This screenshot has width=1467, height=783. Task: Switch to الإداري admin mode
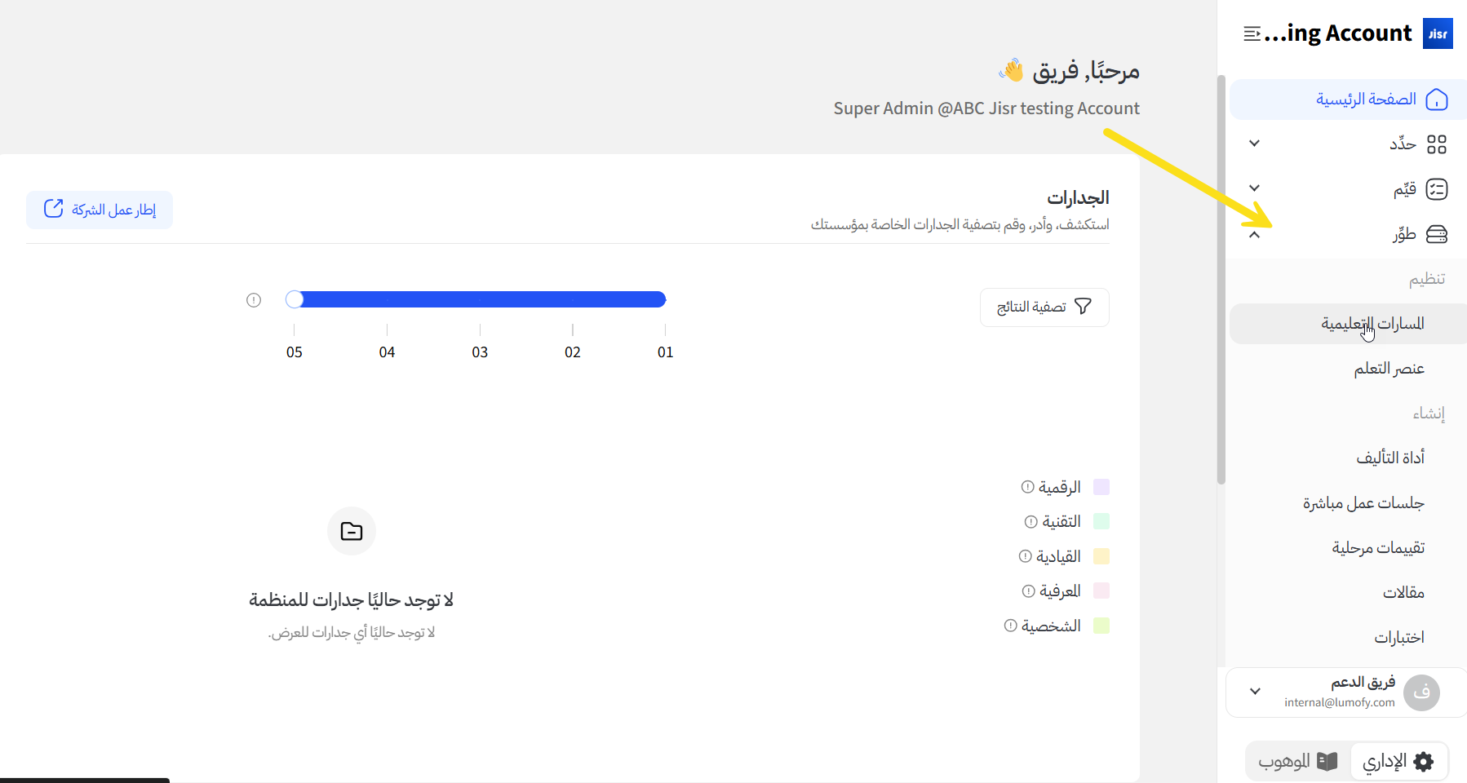click(x=1398, y=762)
